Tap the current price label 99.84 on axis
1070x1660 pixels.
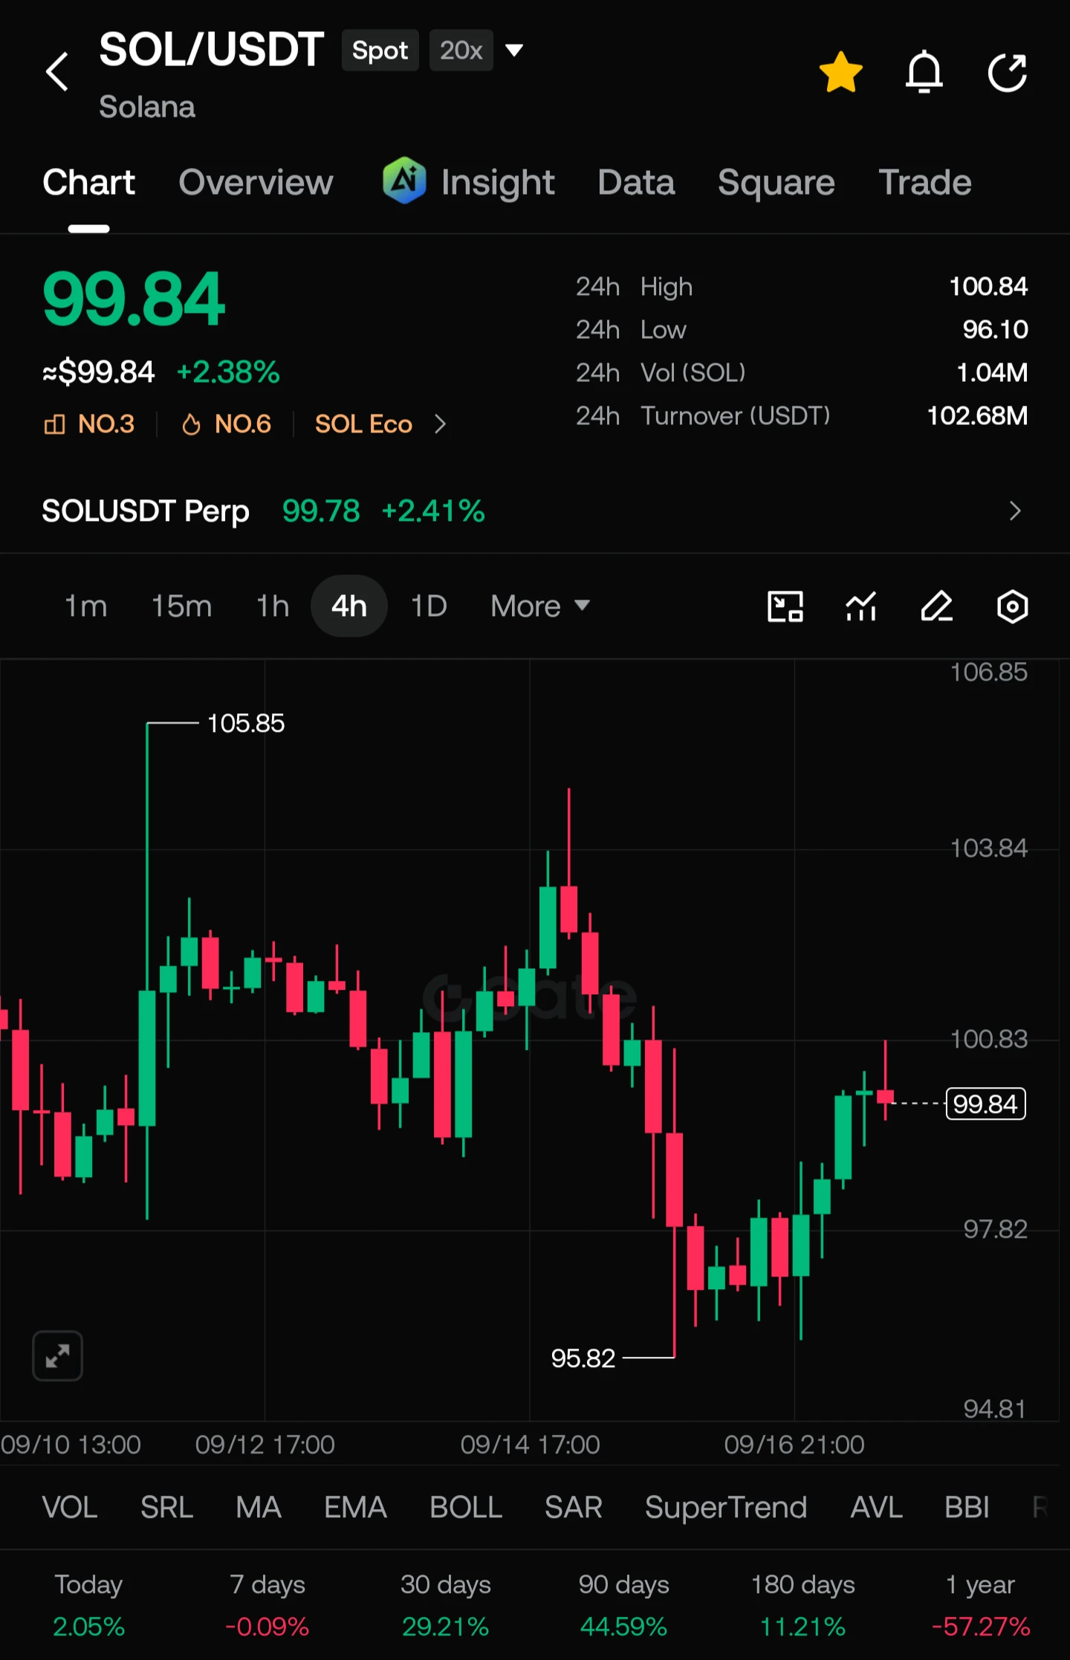[x=985, y=1104]
